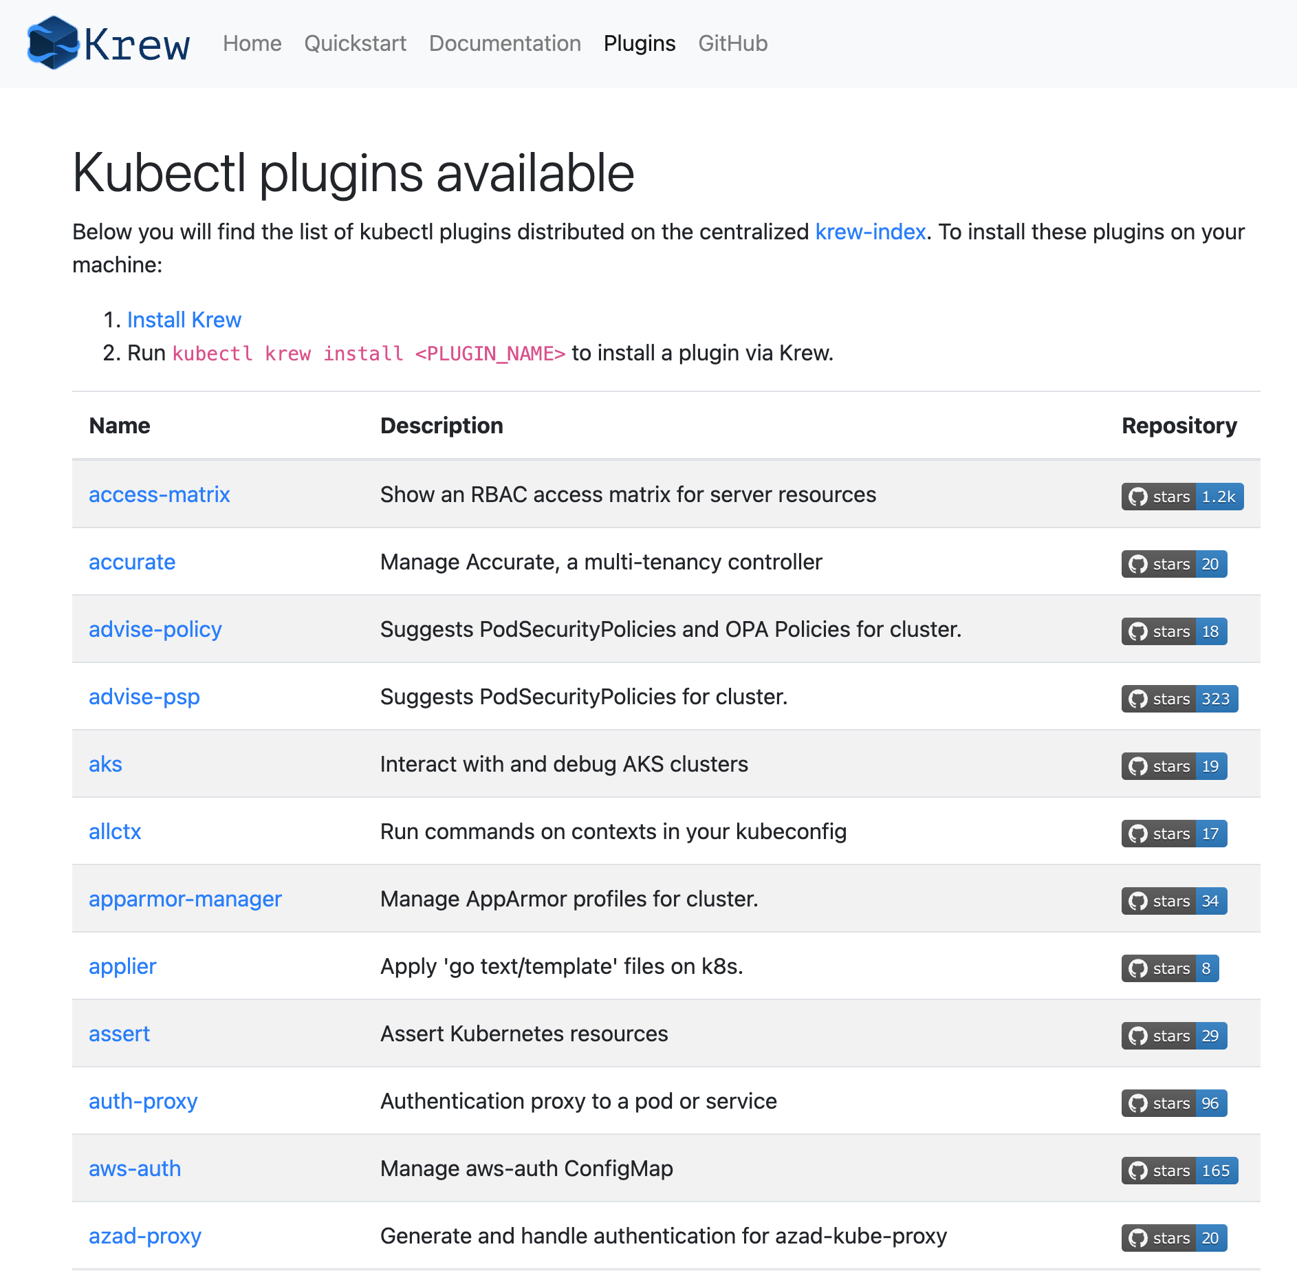1297x1271 pixels.
Task: Click the Krew logo icon
Action: click(54, 43)
